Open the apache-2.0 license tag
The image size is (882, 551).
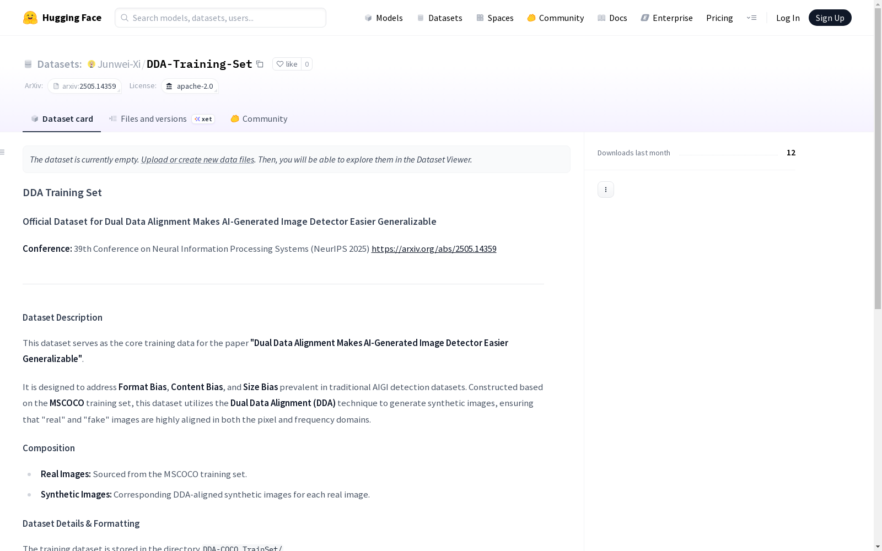190,86
